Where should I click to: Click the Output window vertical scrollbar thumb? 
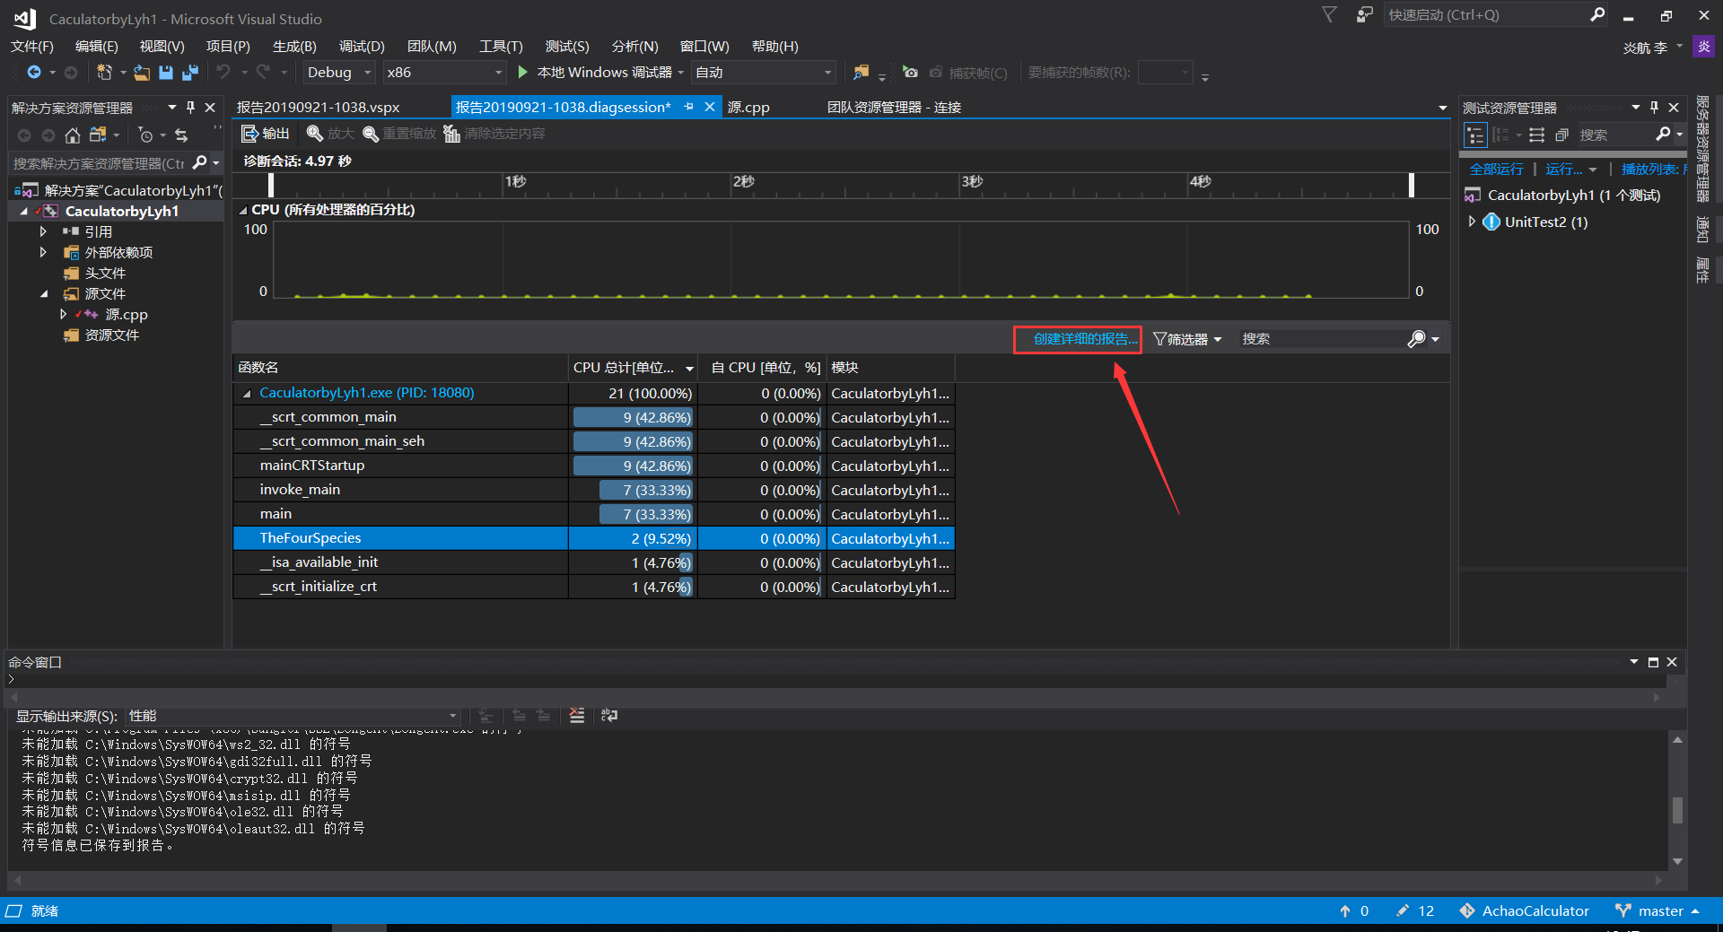(x=1677, y=810)
